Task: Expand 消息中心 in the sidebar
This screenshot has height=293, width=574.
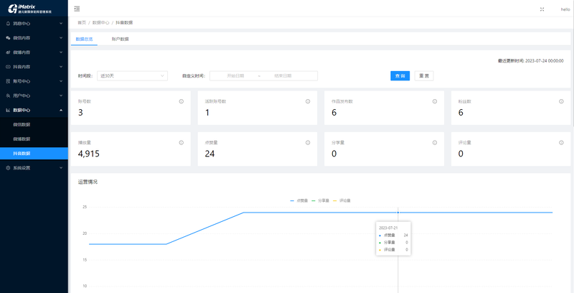Action: [x=34, y=24]
